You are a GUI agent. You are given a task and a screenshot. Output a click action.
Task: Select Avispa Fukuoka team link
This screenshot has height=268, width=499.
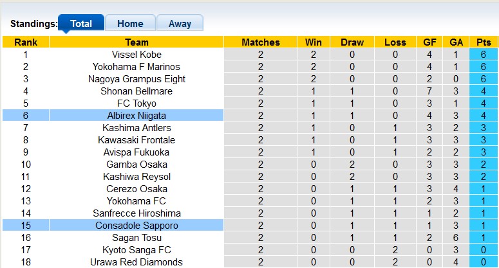coord(137,152)
